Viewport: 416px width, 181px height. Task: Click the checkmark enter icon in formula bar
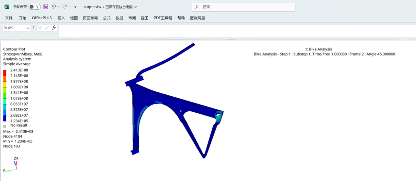point(47,28)
